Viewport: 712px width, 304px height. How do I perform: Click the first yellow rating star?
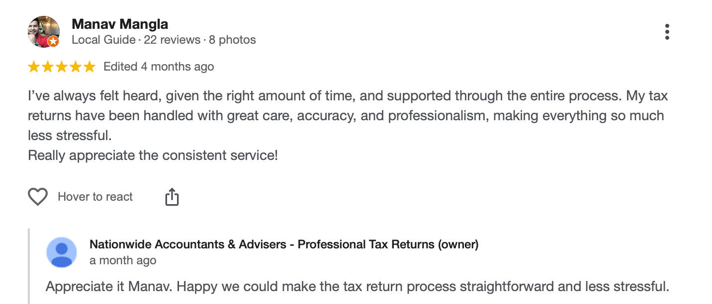click(x=34, y=67)
